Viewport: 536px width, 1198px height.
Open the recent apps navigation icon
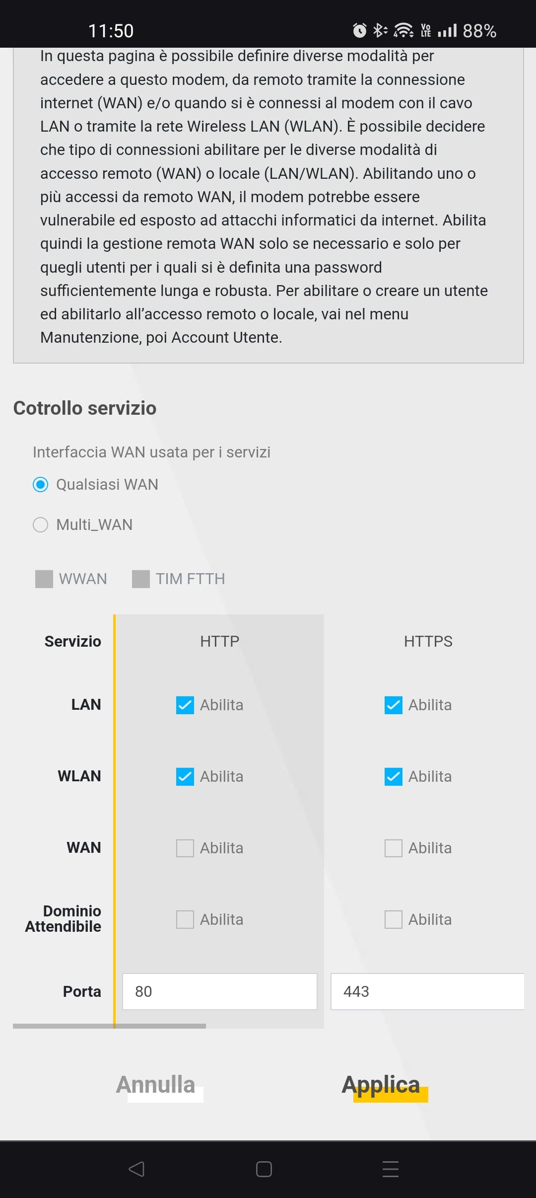[x=391, y=1169]
